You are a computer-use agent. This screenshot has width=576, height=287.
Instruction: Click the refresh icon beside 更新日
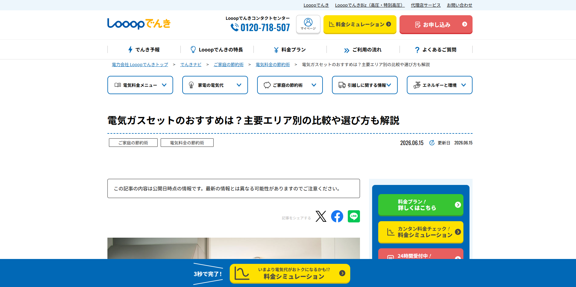click(x=432, y=143)
